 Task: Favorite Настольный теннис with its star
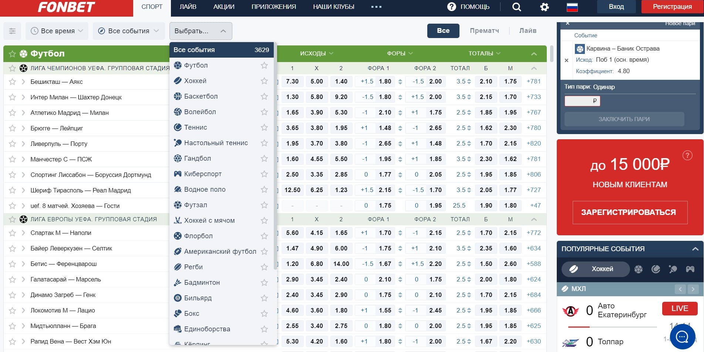264,143
